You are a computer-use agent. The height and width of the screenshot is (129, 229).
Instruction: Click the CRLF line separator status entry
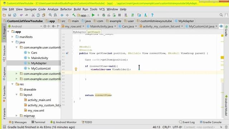coord(166,127)
